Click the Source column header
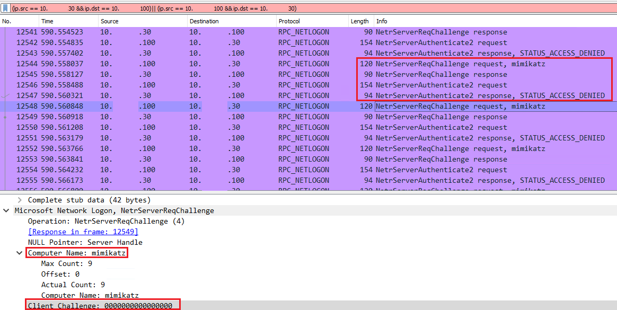 pyautogui.click(x=143, y=21)
